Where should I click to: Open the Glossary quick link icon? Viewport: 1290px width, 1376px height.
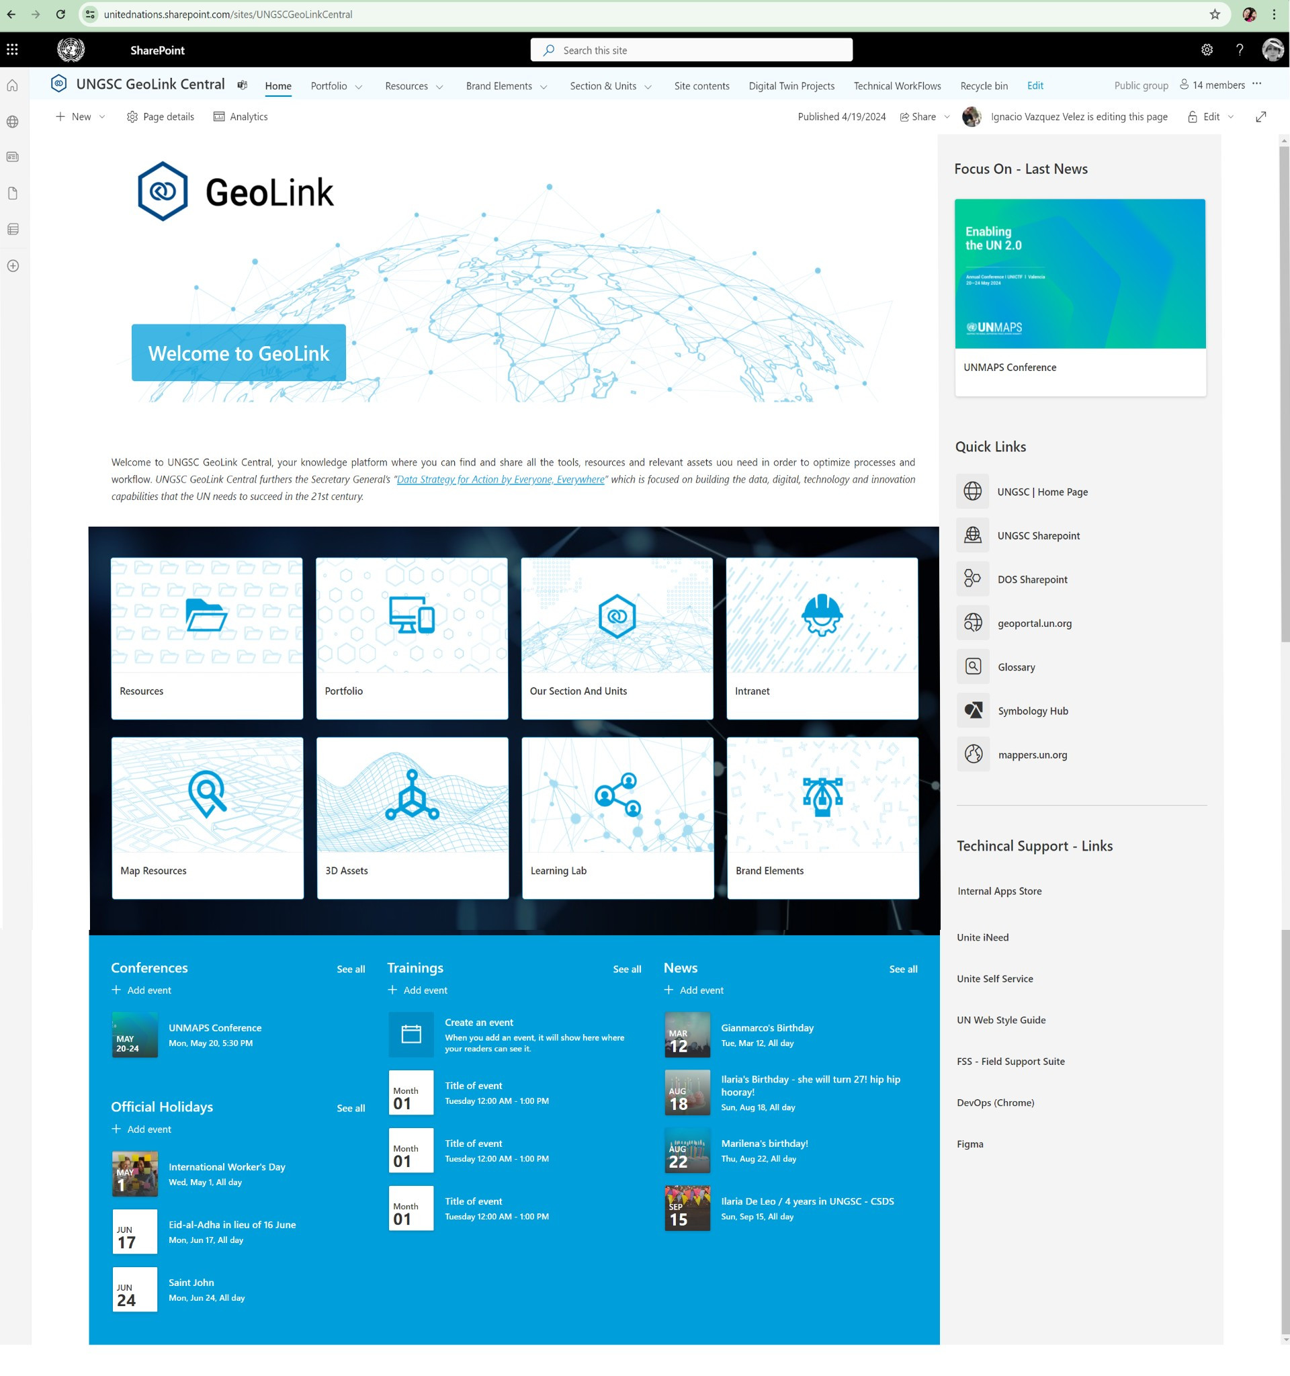tap(973, 666)
